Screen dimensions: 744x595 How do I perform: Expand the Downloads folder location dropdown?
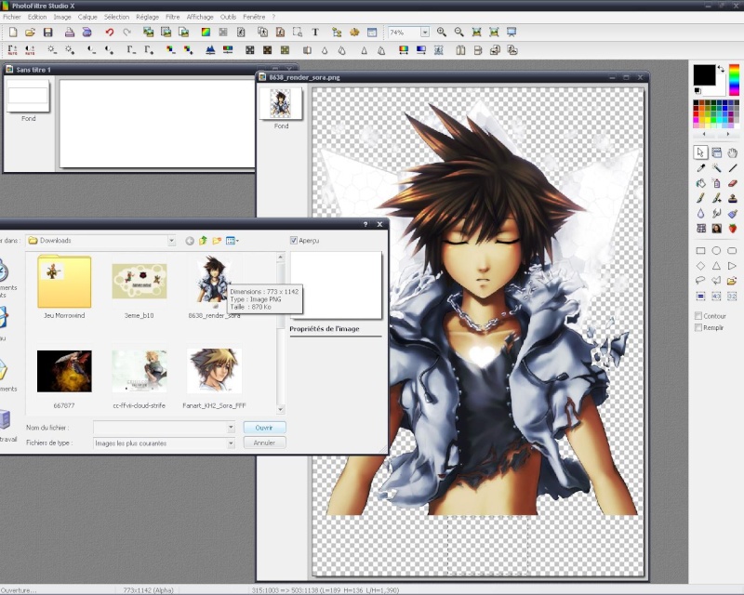(x=171, y=241)
